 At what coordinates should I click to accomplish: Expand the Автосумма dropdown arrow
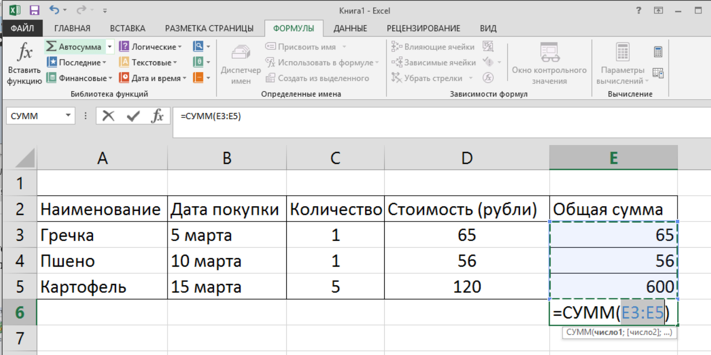110,47
